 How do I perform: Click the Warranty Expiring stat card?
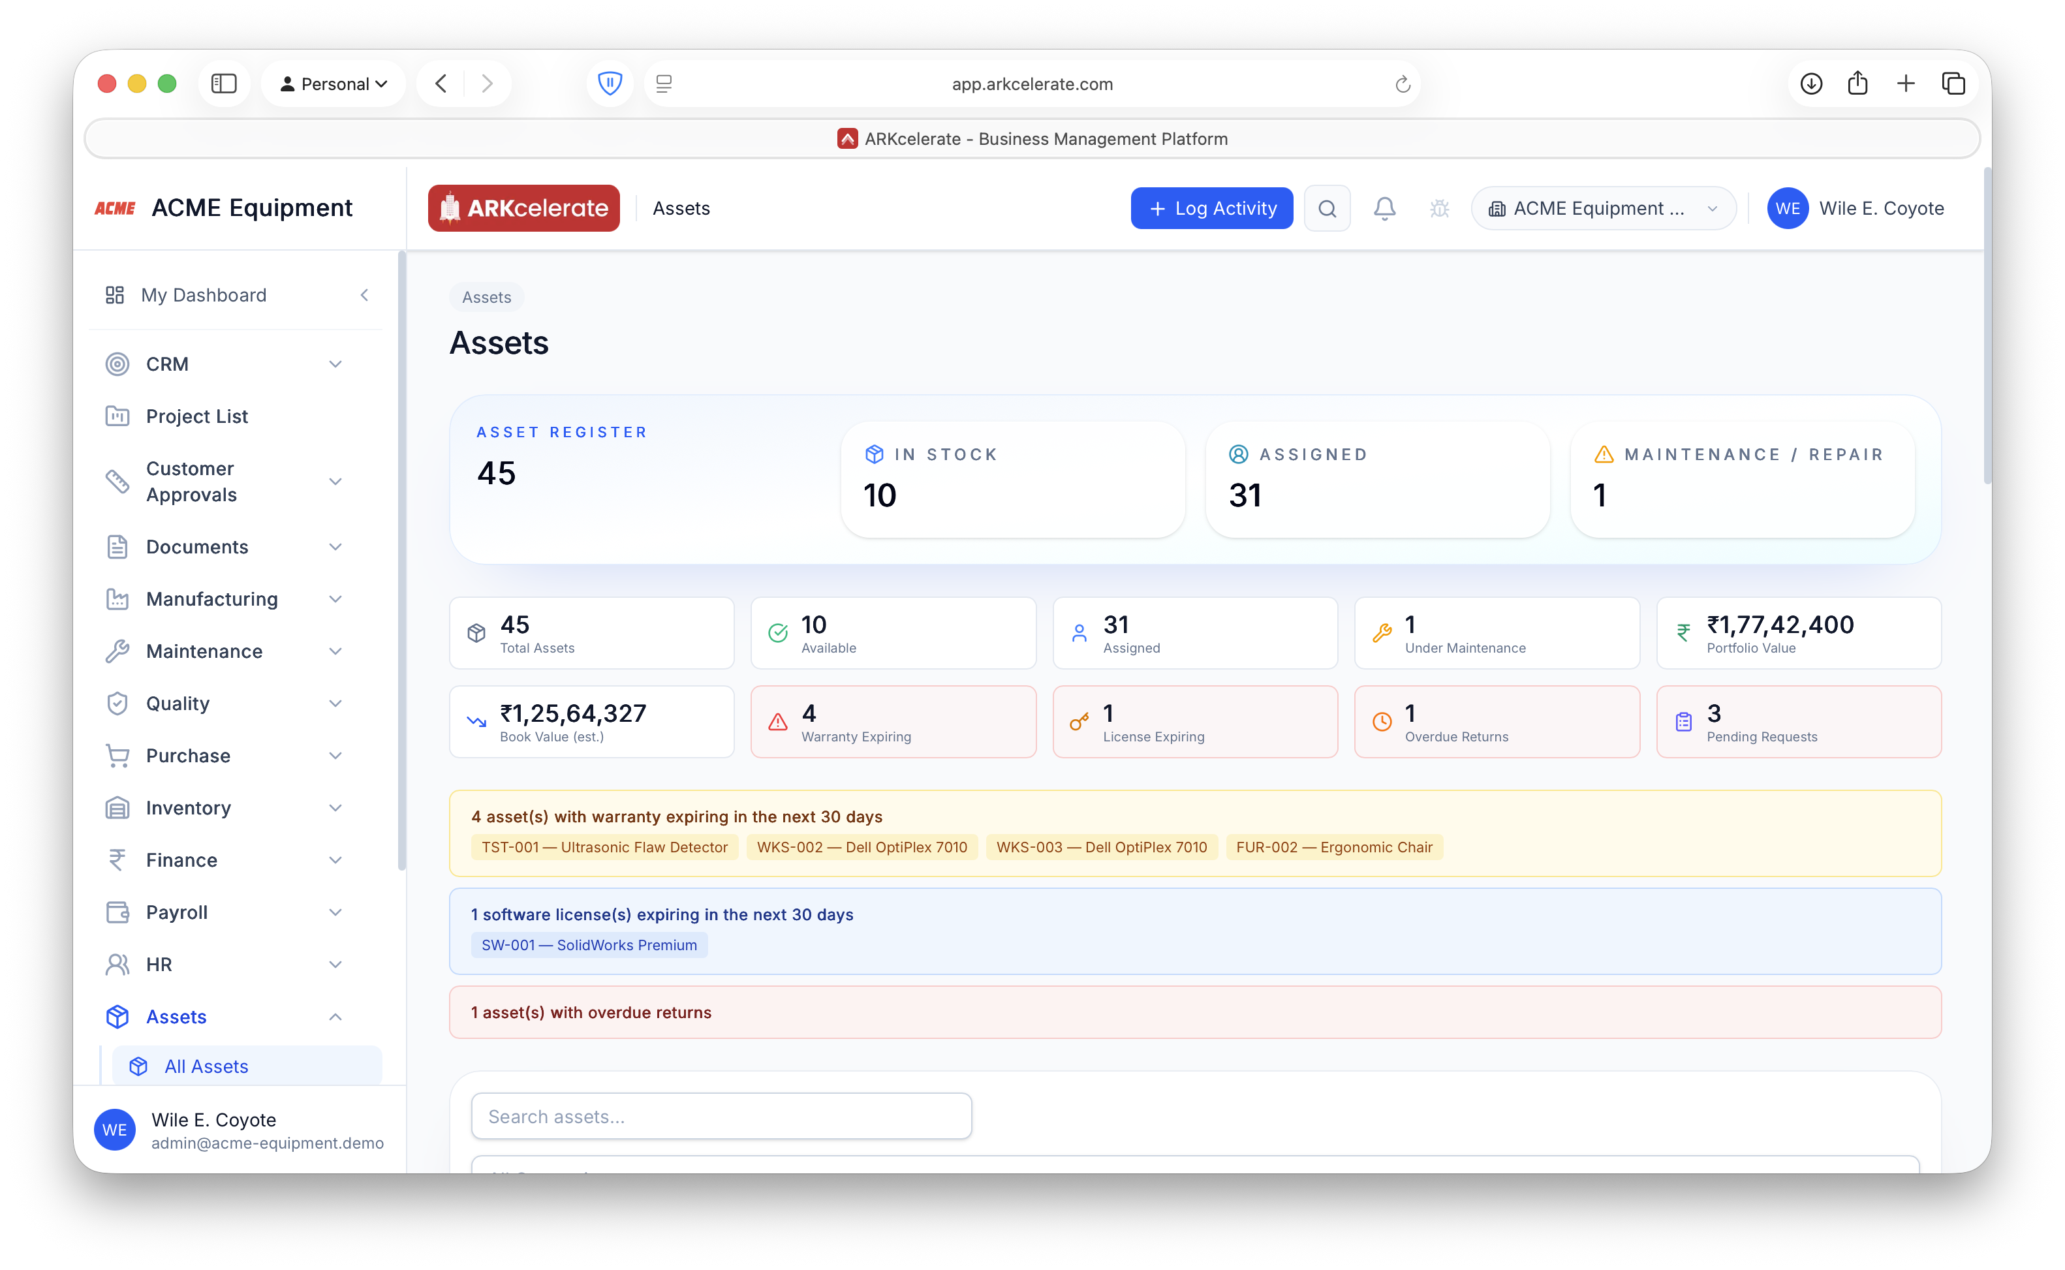(x=893, y=722)
